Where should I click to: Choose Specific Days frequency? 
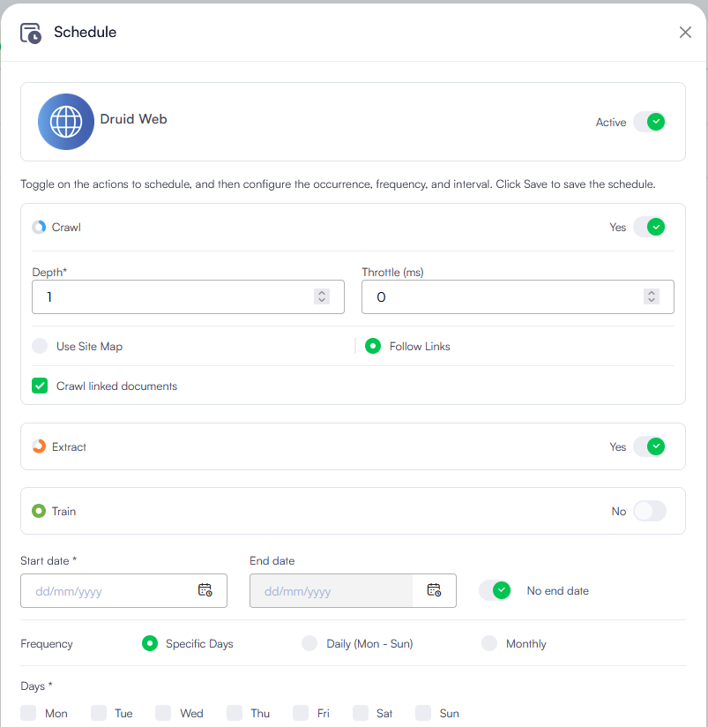click(150, 643)
